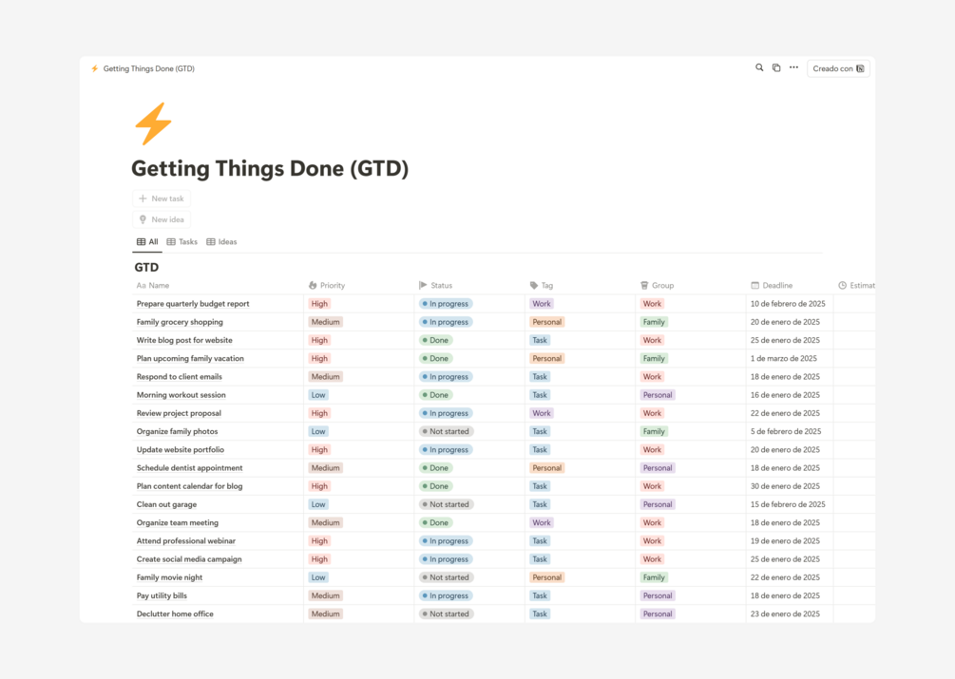
Task: Open the Priority column header menu
Action: (x=327, y=285)
